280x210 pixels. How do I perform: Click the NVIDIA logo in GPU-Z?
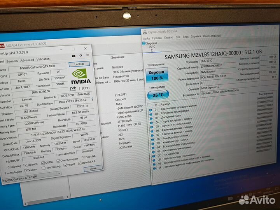pyautogui.click(x=81, y=77)
